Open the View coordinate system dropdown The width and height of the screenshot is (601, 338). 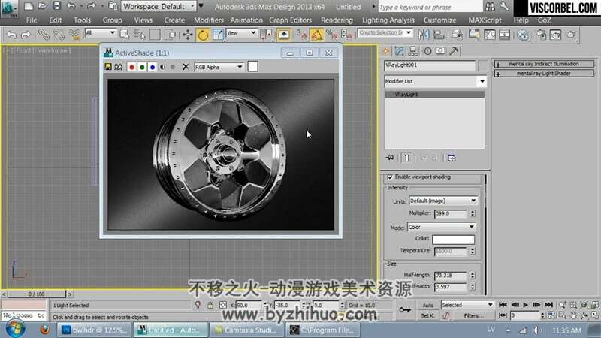[x=241, y=33]
